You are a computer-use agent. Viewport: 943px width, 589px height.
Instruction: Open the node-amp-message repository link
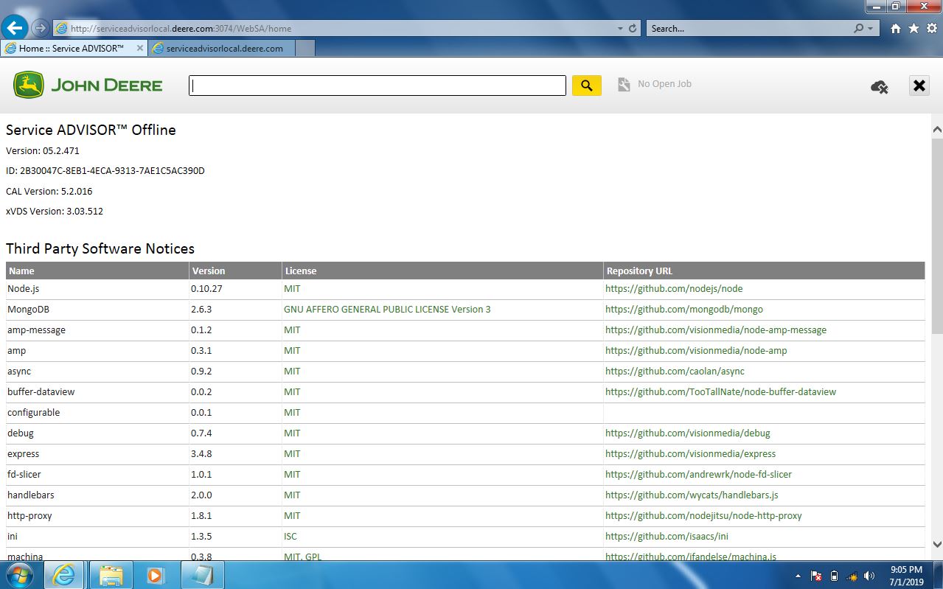(x=716, y=330)
